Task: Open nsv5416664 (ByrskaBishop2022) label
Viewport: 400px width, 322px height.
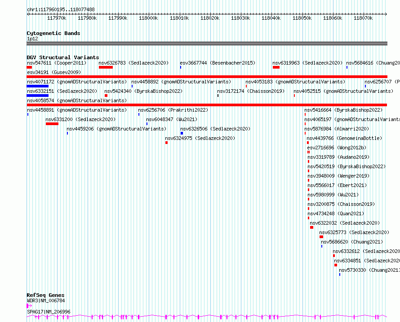Action: pos(343,110)
